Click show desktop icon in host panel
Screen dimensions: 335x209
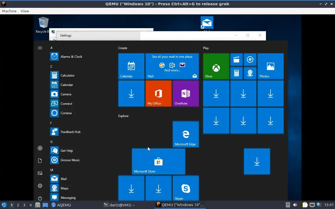click(45, 205)
